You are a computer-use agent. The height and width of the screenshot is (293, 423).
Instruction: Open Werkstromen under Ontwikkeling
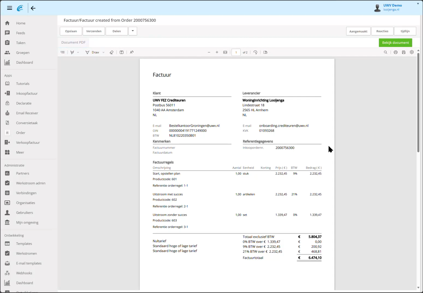pyautogui.click(x=26, y=254)
